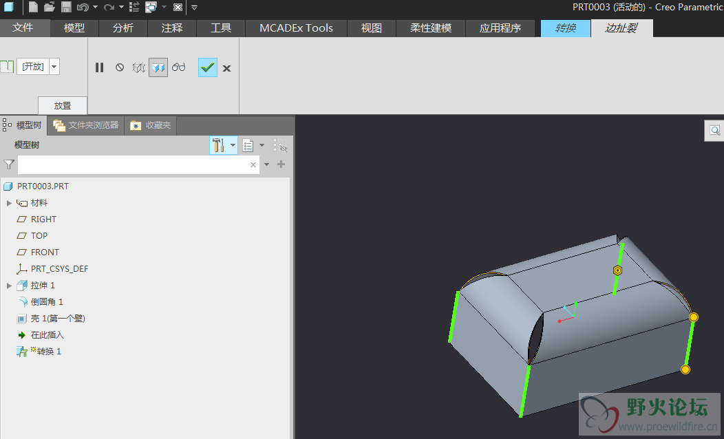
Task: Click the New file icon
Action: 33,7
